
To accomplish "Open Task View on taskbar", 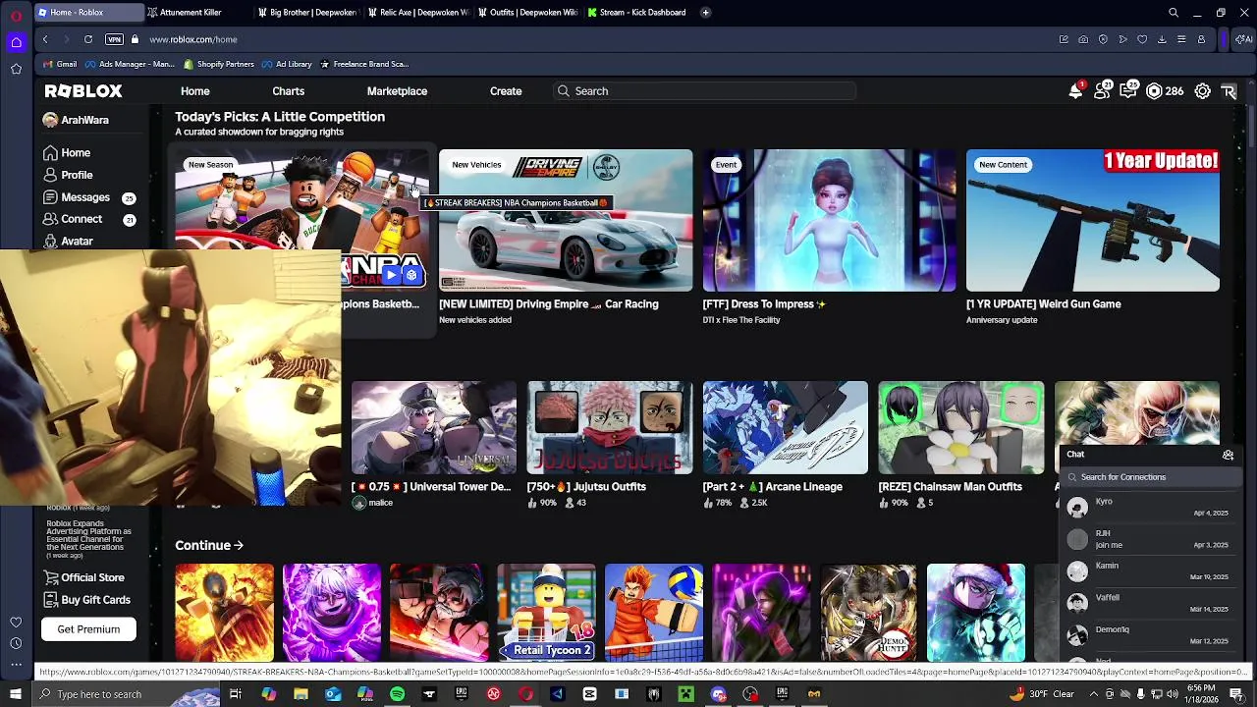I will [x=236, y=694].
